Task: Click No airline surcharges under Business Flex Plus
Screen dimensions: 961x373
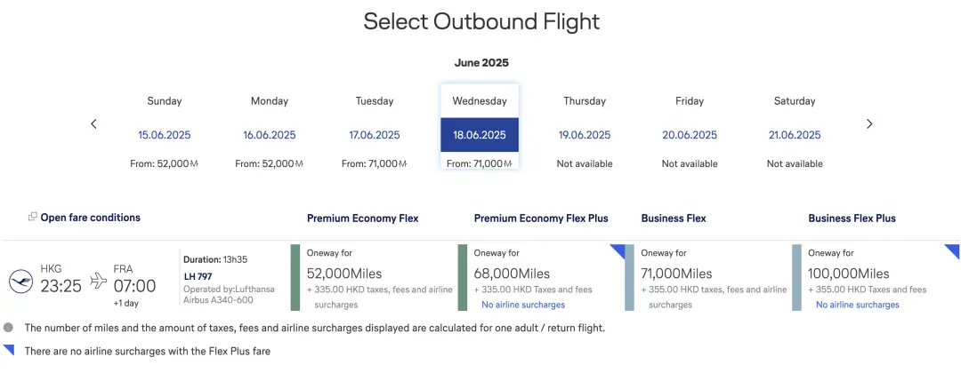Action: click(858, 305)
